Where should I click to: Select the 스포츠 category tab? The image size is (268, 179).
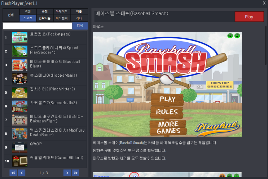click(28, 18)
